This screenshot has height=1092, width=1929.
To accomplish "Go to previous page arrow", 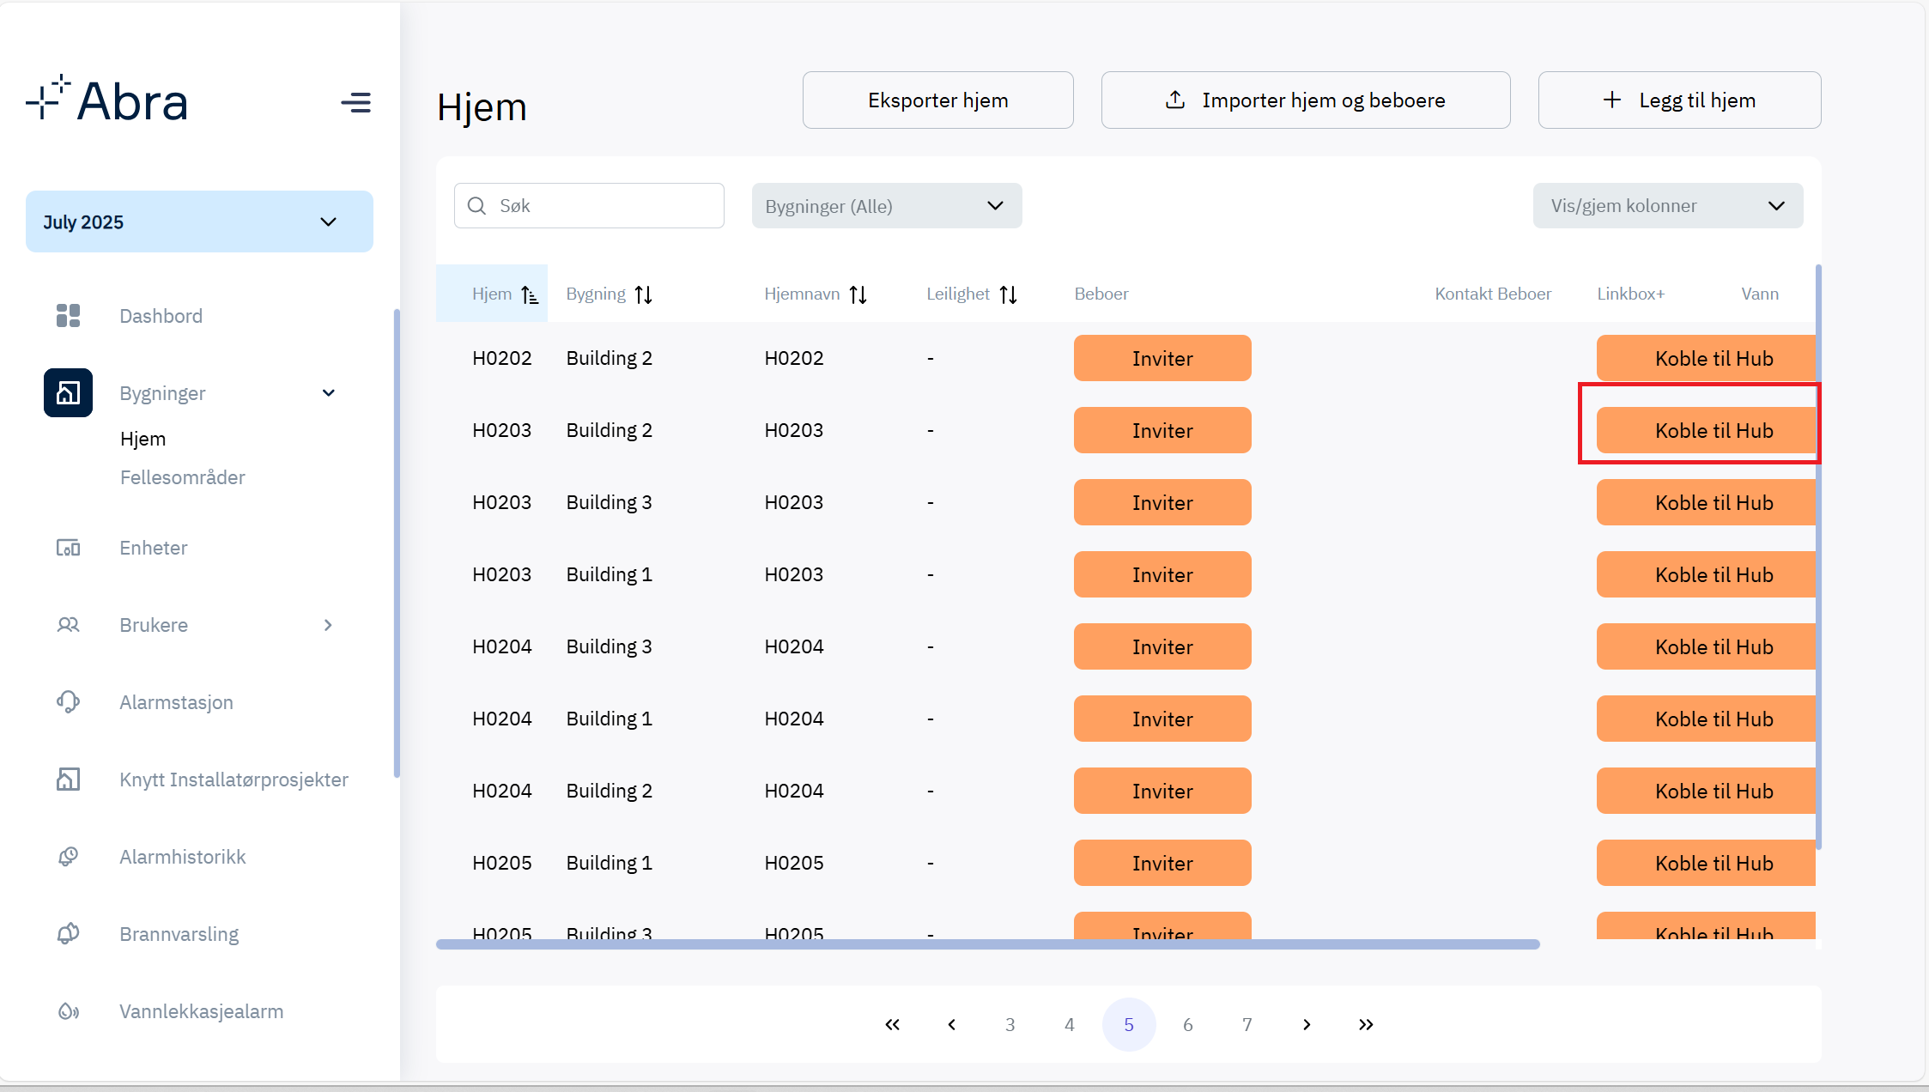I will [951, 1024].
